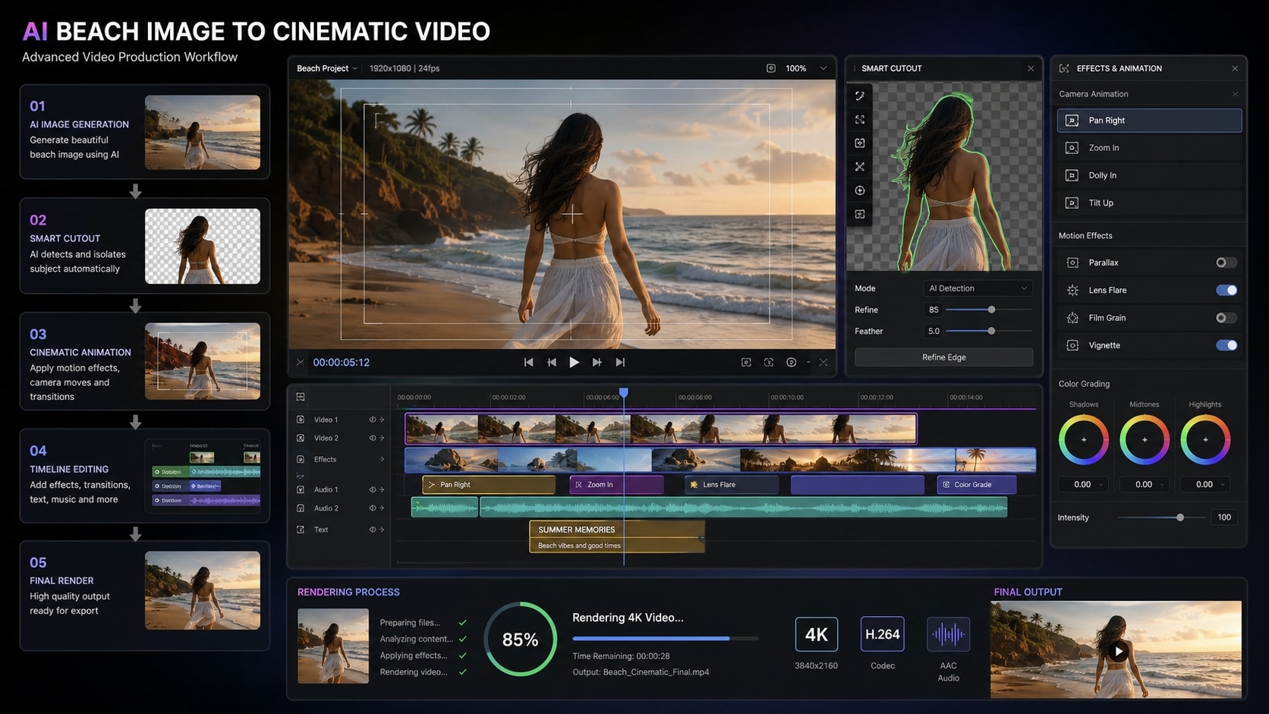The width and height of the screenshot is (1269, 714).
Task: Mute the Audio 1 track
Action: [x=373, y=489]
